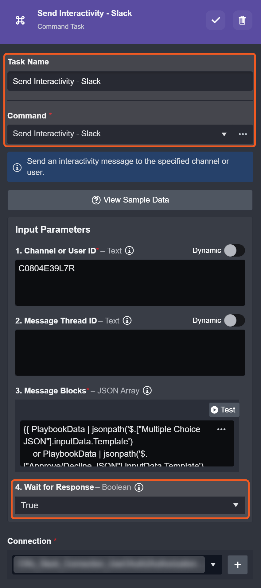
Task: Click the command task symbol icon
Action: [x=20, y=20]
